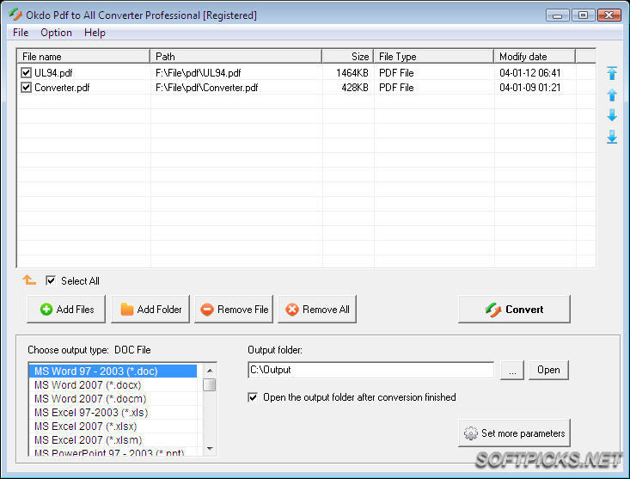Select MS Excel 2007 (*.xlsm) output type
The height and width of the screenshot is (479, 630).
pyautogui.click(x=113, y=439)
